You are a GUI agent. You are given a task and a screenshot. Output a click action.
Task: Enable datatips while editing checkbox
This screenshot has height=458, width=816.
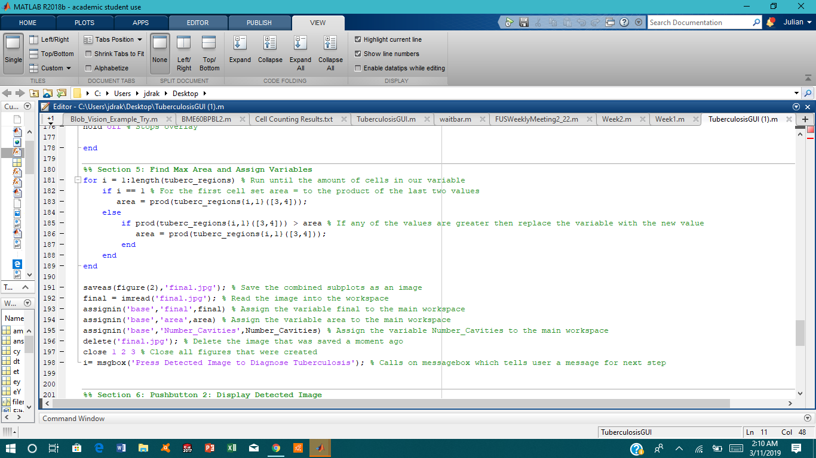point(358,68)
